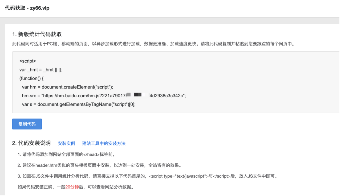341x196 pixels.
Task: Click the opening <script> code line
Action: [x=28, y=61]
